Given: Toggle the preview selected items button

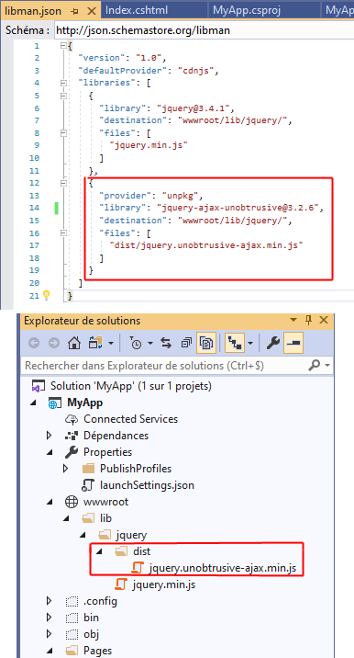Looking at the screenshot, I should (293, 344).
